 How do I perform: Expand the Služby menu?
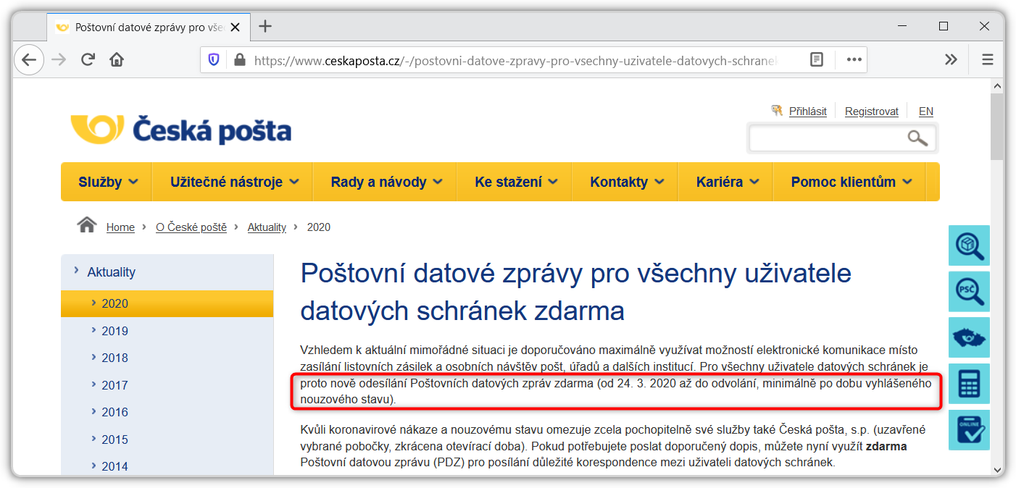(108, 182)
